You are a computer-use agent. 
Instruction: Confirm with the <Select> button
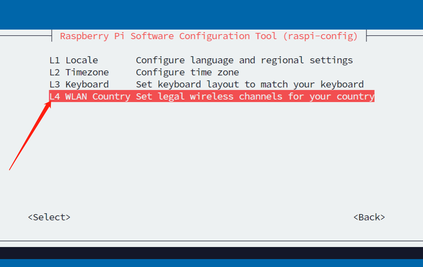[x=49, y=217]
